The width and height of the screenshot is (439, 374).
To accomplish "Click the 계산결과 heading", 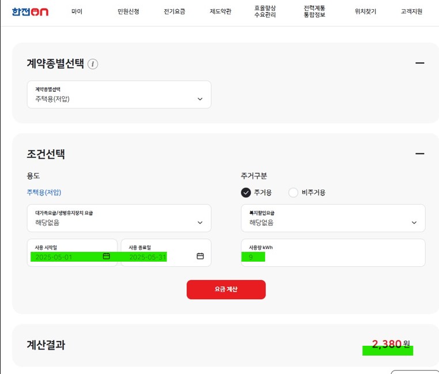I will 46,345.
